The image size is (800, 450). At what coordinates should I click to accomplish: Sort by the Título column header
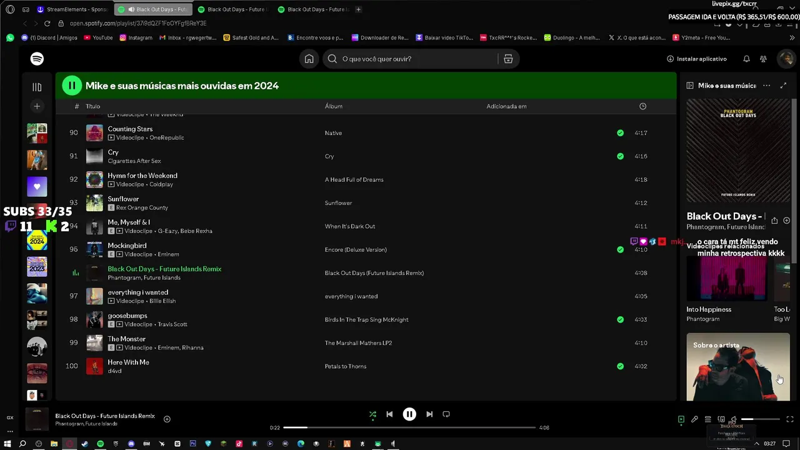pyautogui.click(x=93, y=106)
